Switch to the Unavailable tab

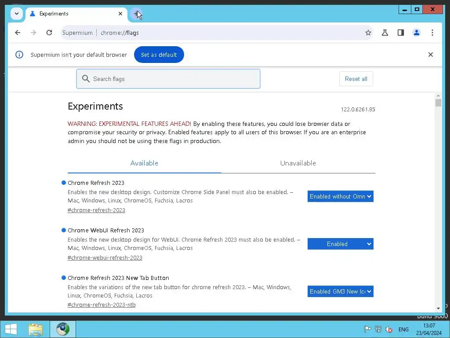pyautogui.click(x=298, y=163)
